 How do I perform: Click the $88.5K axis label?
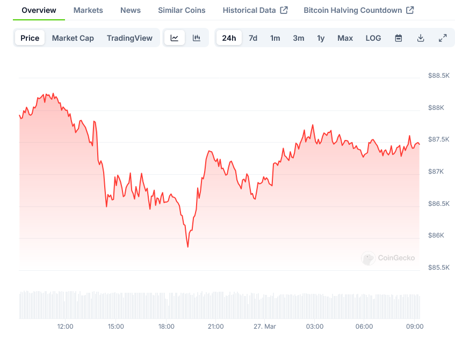[439, 76]
